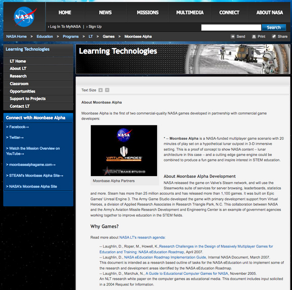
Task: Click the Share pencil icon
Action: 274,36
